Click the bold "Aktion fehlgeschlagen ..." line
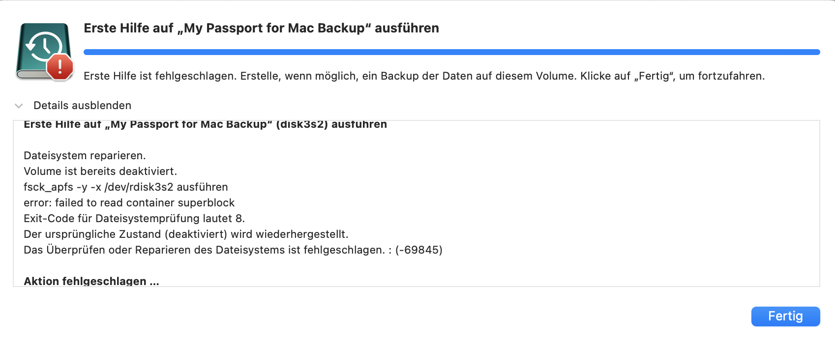Image resolution: width=835 pixels, height=344 pixels. click(x=91, y=281)
